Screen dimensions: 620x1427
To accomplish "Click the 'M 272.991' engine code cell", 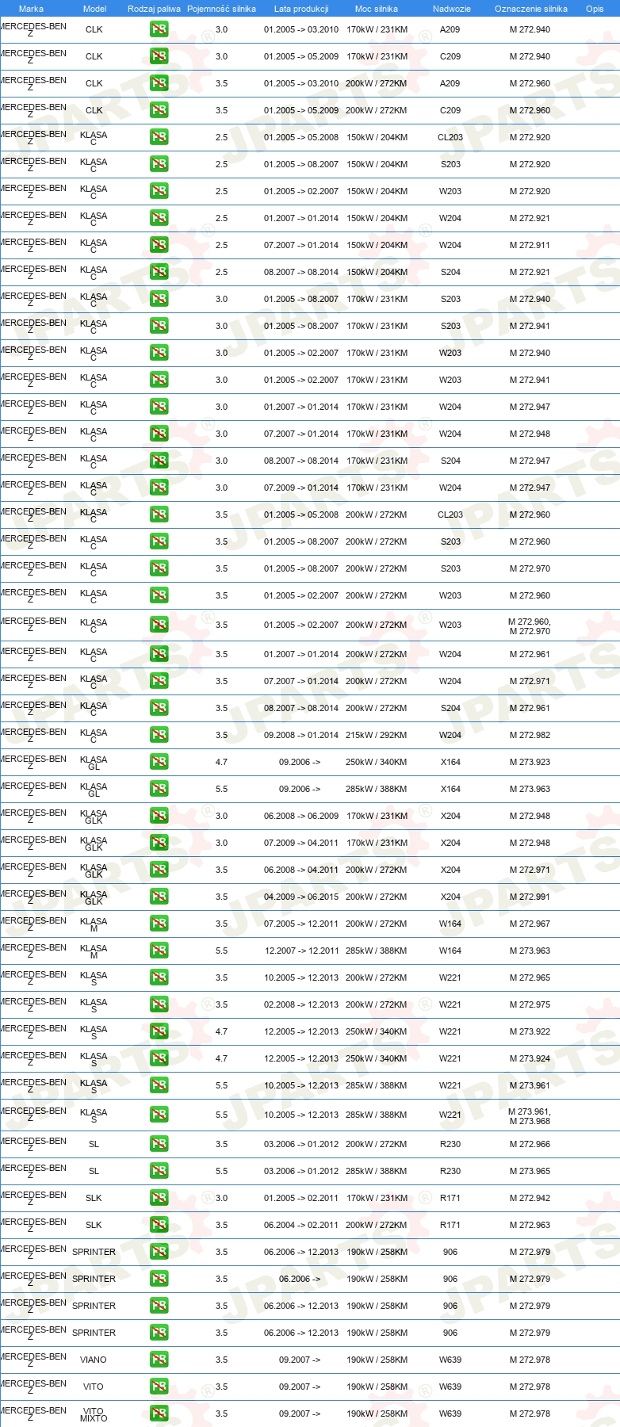I will coord(530,897).
